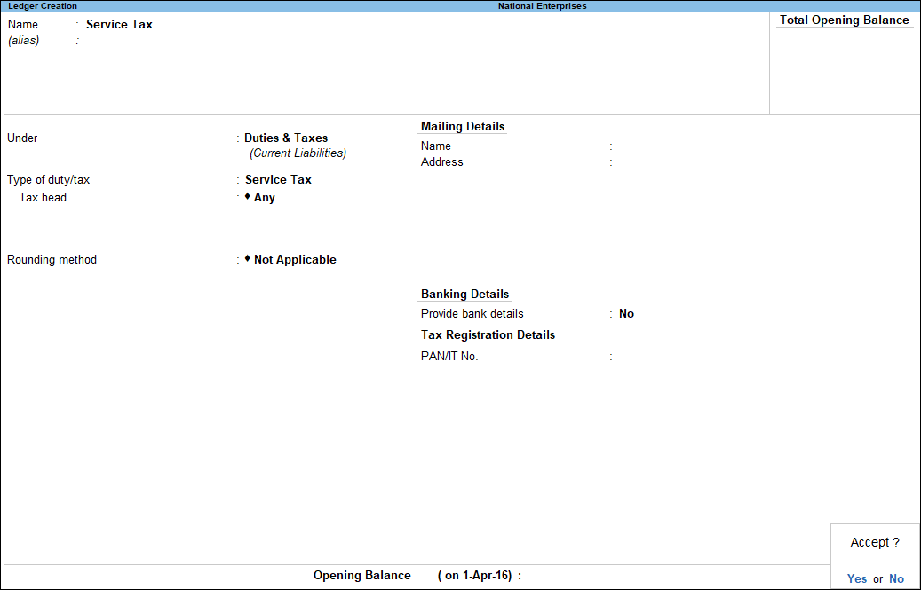
Task: Click the 'Type of duty/tax' label
Action: 48,179
